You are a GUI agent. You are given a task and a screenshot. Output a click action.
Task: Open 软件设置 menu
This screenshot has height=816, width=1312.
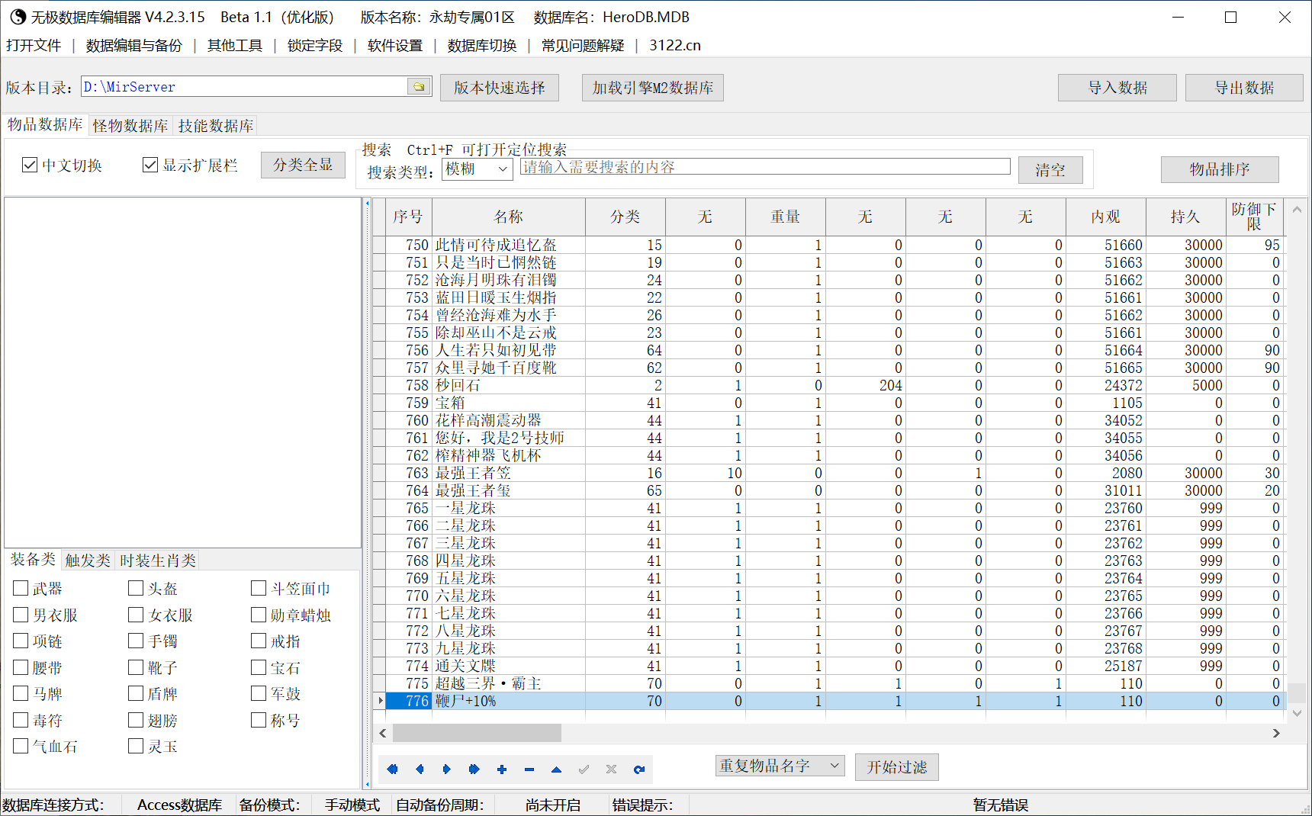pyautogui.click(x=395, y=46)
